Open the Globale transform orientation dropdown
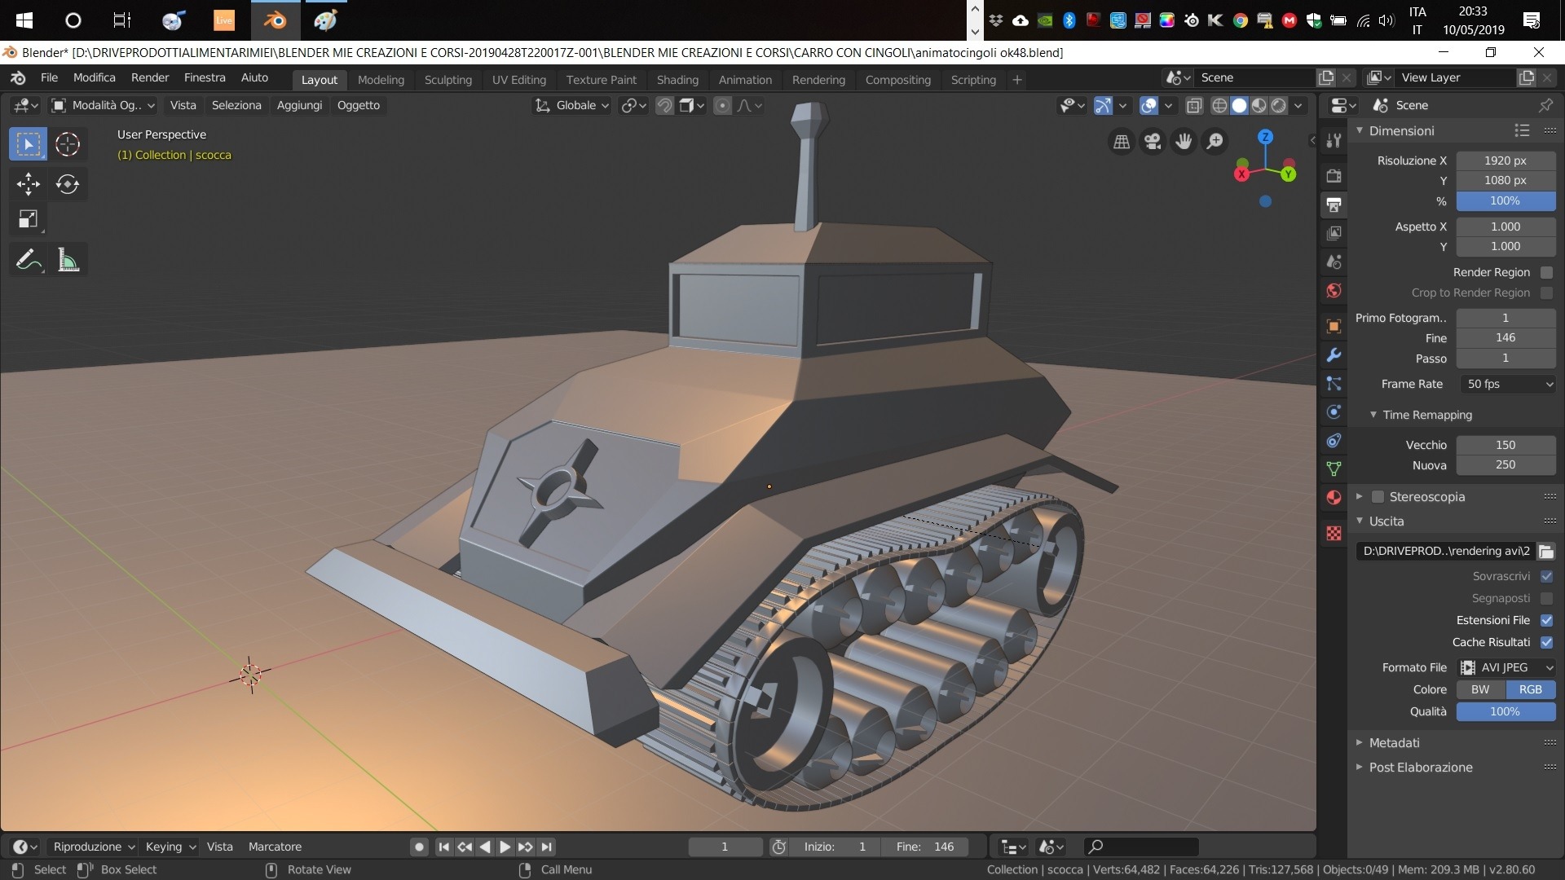Screen dimensions: 1565x880 pos(571,105)
